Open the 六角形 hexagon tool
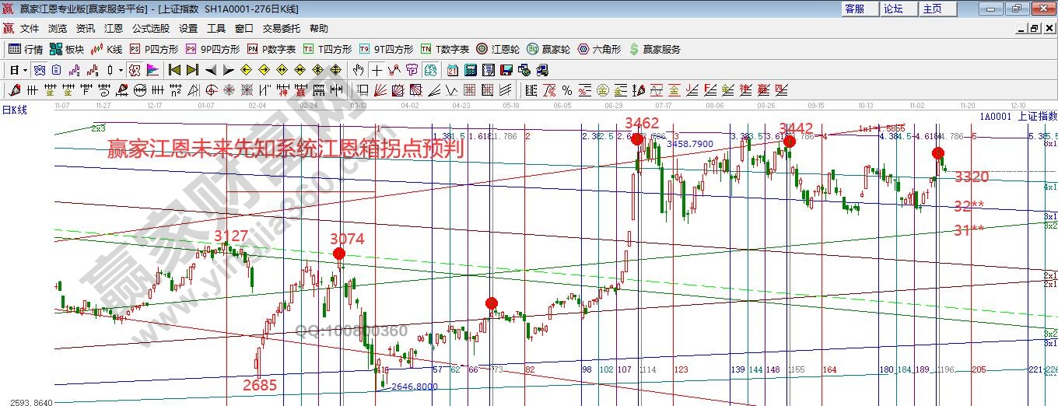The width and height of the screenshot is (1058, 406). point(599,49)
